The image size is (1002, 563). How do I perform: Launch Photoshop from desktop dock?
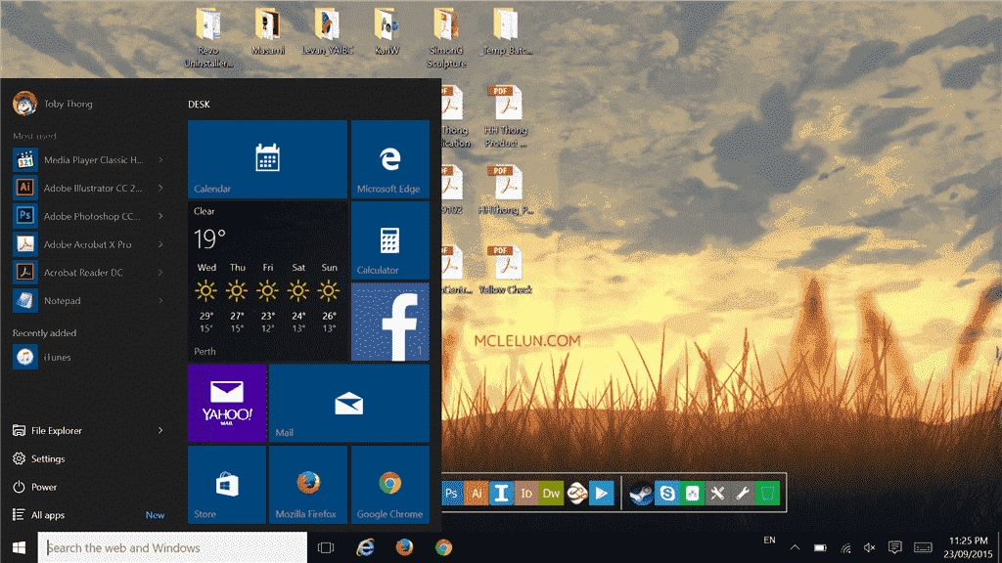[451, 493]
